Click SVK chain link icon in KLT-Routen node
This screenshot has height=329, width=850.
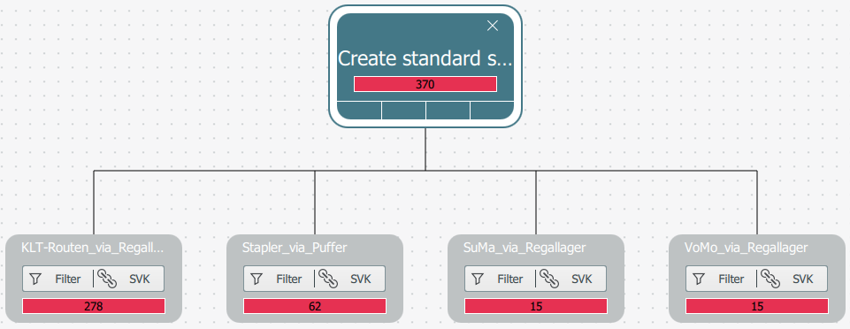(x=107, y=279)
